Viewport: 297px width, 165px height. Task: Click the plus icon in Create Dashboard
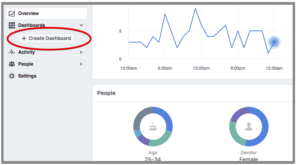click(x=24, y=38)
